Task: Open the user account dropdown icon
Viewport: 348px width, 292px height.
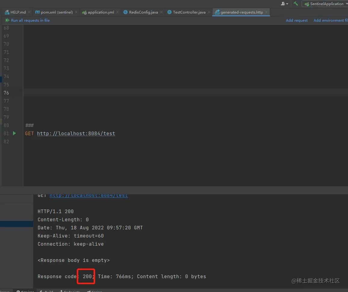Action: (x=284, y=4)
